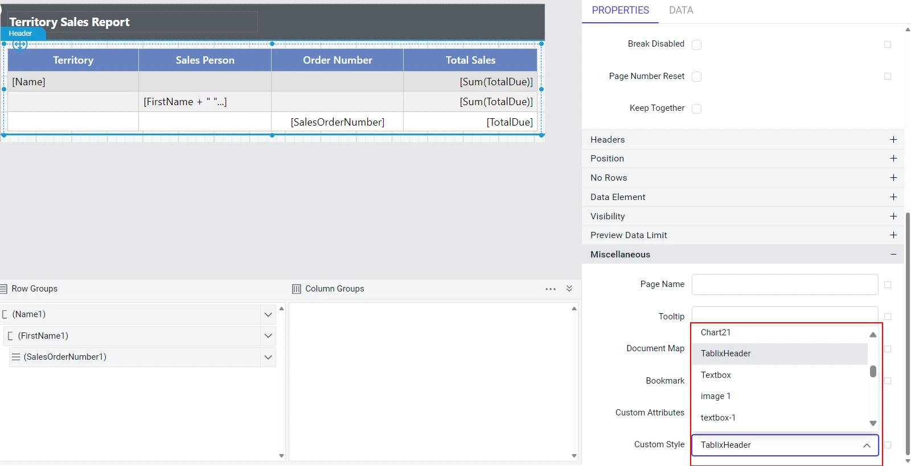Click the expression box beside Page Name
911x466 pixels.
(888, 285)
